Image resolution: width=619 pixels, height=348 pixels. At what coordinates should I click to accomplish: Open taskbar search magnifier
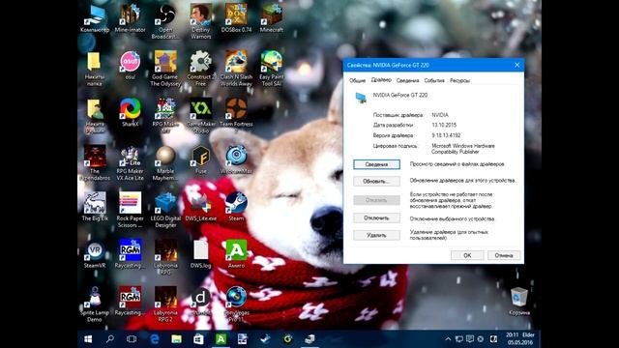110,339
